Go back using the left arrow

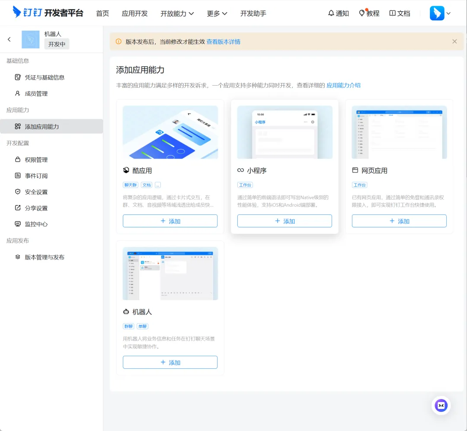tap(9, 39)
